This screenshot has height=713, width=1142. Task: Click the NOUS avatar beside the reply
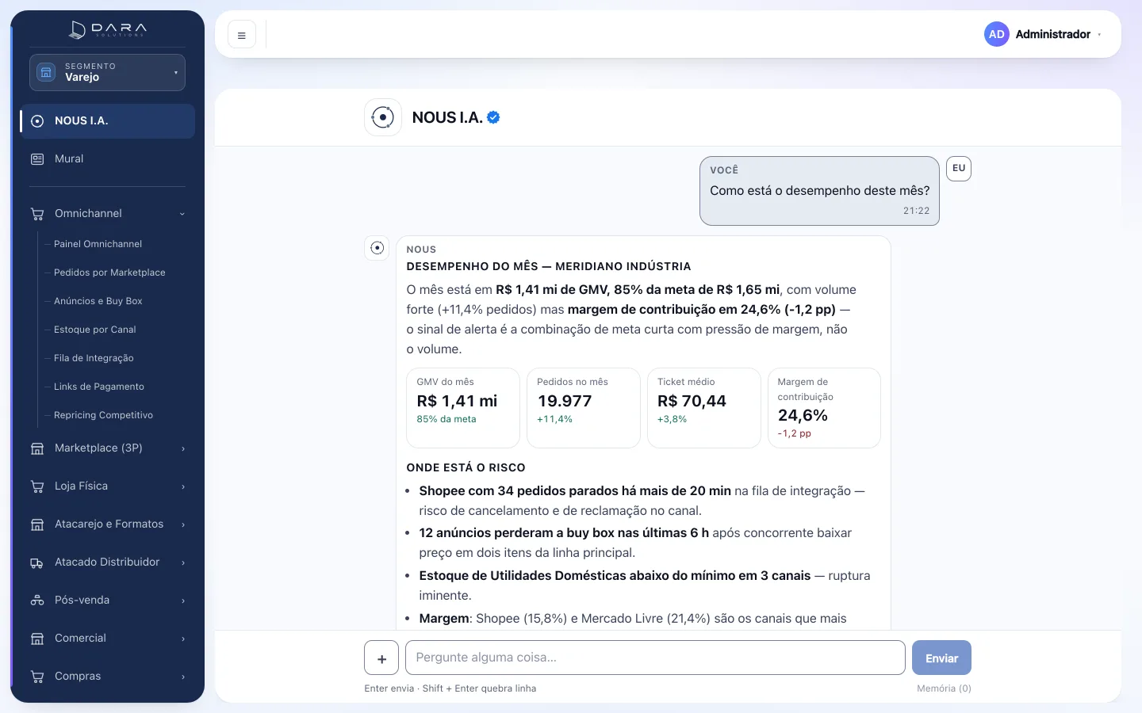coord(377,248)
